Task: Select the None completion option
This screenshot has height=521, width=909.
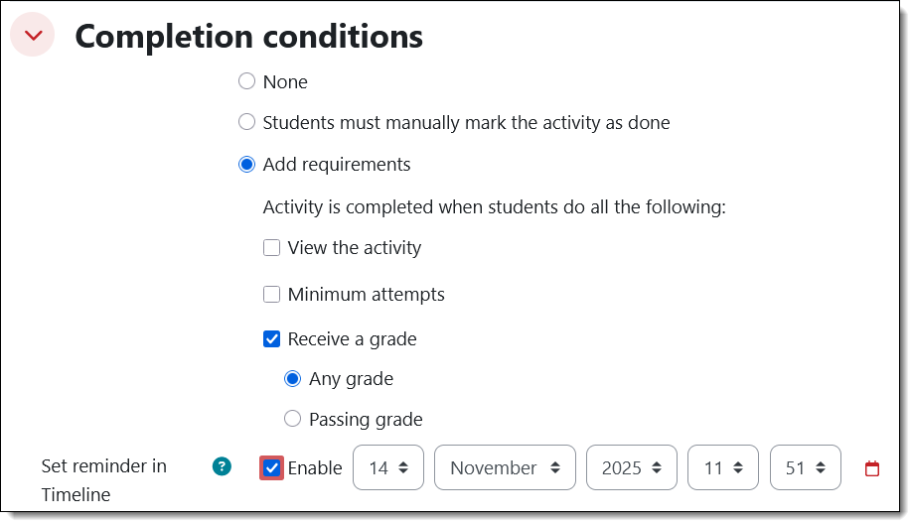Action: (x=247, y=81)
